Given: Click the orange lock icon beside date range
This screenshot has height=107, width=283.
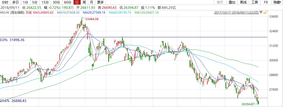Looking at the screenshot, I should [266, 12].
